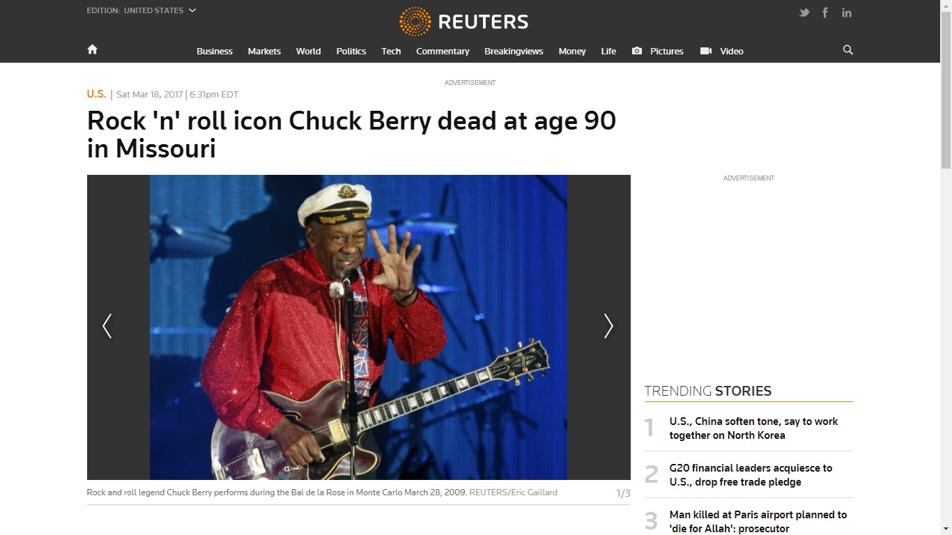Open Reuters Facebook page icon

click(825, 13)
